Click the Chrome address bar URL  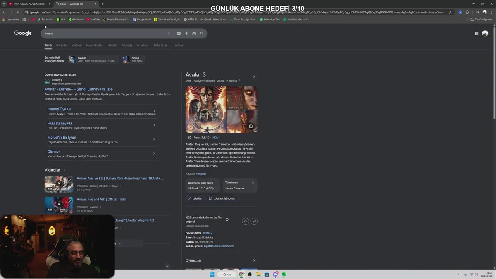(237, 12)
